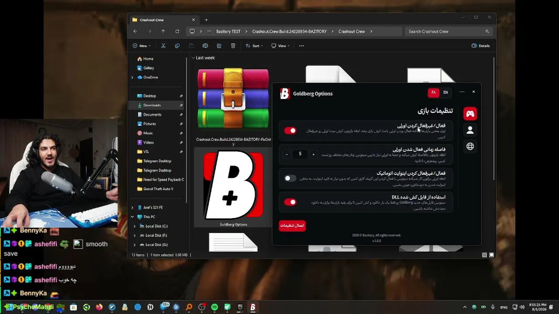Add a new File Explorer tab
The width and height of the screenshot is (559, 314).
206,20
